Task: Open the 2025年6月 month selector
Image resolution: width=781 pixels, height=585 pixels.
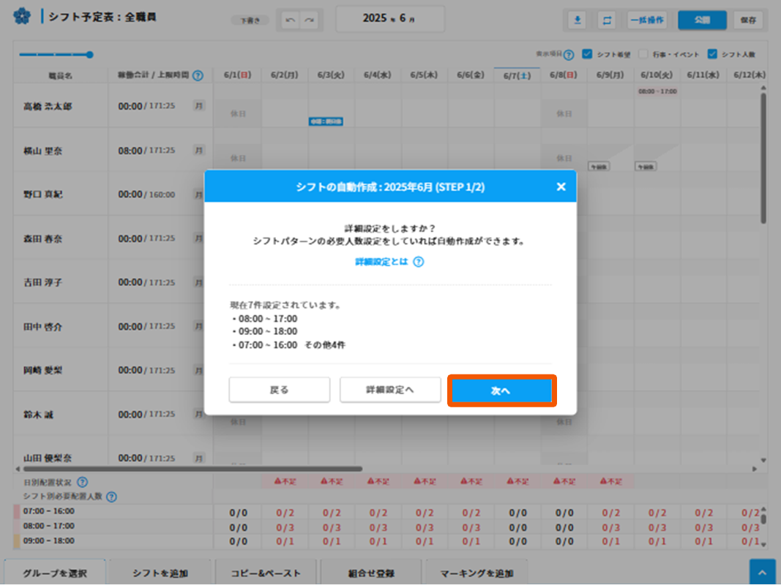Action: (x=389, y=18)
